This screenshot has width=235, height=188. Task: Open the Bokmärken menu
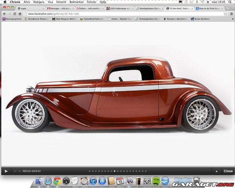(76, 2)
